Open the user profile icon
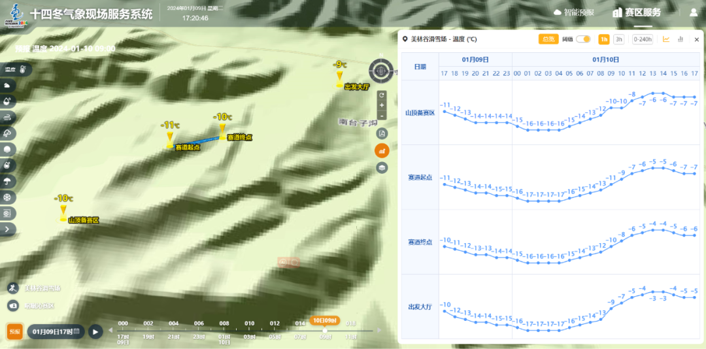The width and height of the screenshot is (706, 349). tap(694, 12)
